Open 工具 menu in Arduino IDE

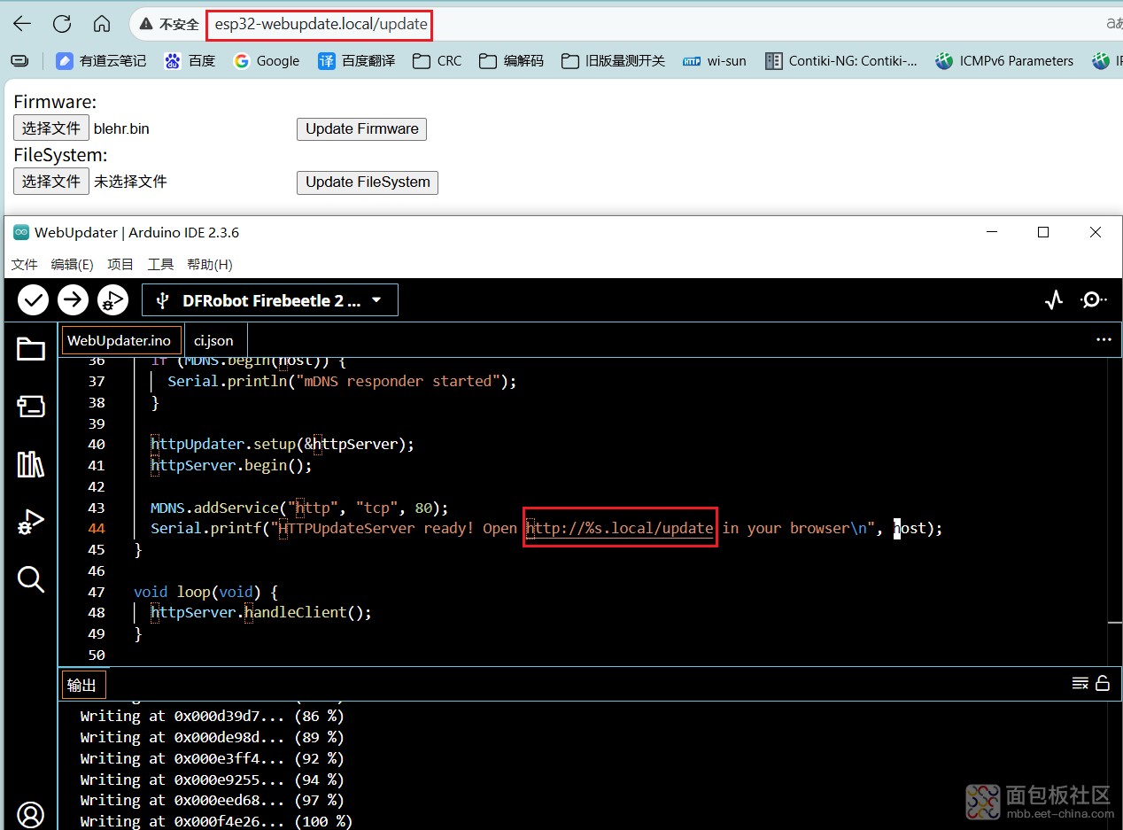pos(160,264)
